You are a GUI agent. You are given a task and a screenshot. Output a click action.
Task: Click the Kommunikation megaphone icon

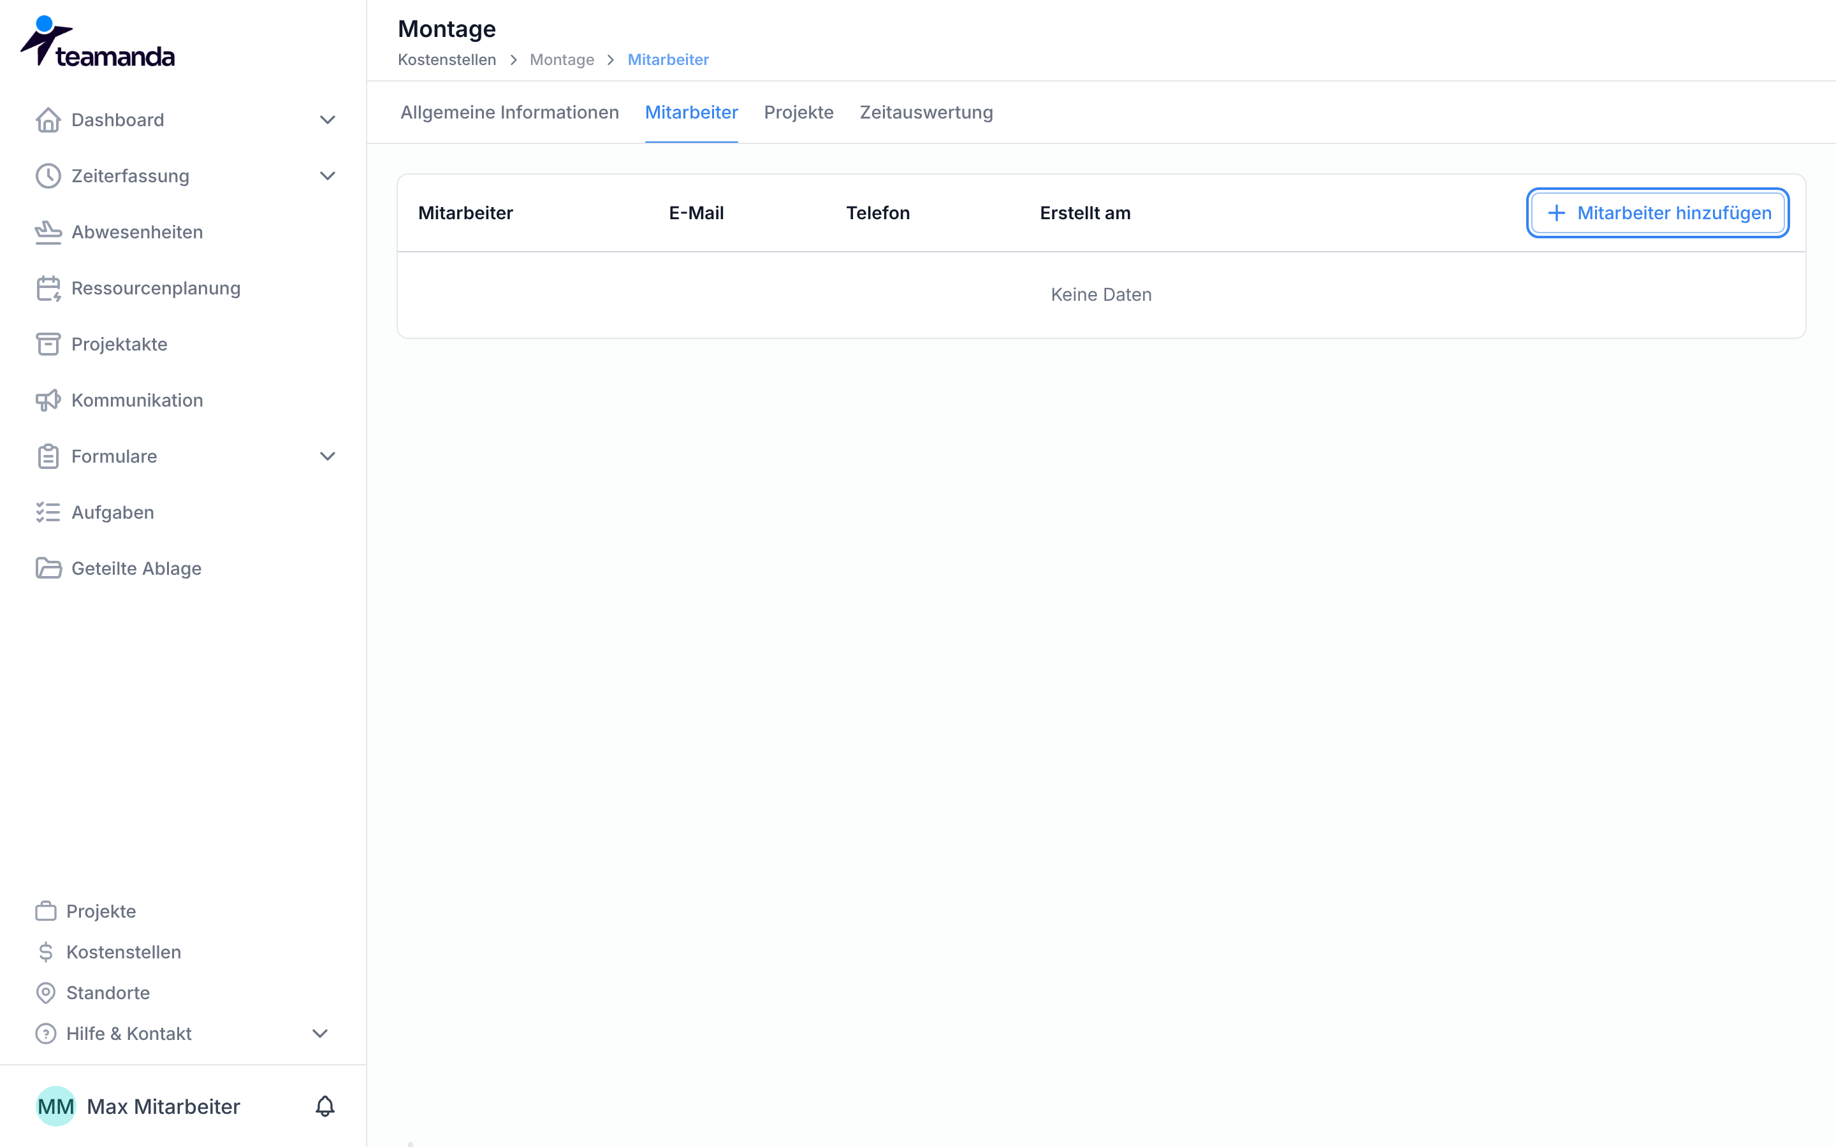click(x=48, y=401)
